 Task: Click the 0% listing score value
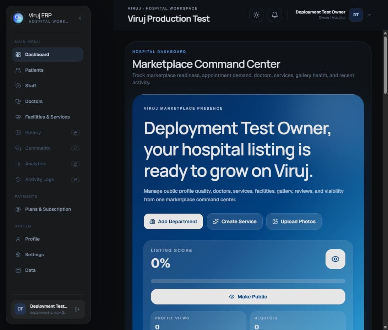[160, 263]
